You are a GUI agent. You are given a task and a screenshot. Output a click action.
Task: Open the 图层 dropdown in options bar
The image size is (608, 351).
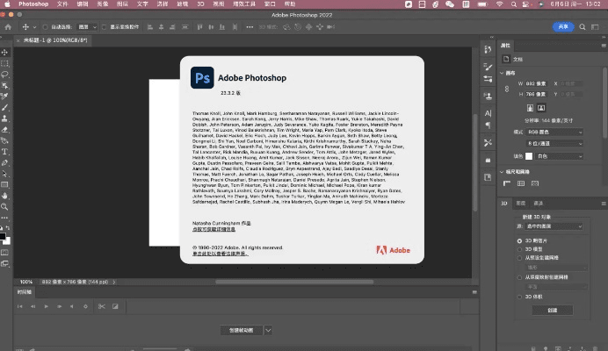87,27
